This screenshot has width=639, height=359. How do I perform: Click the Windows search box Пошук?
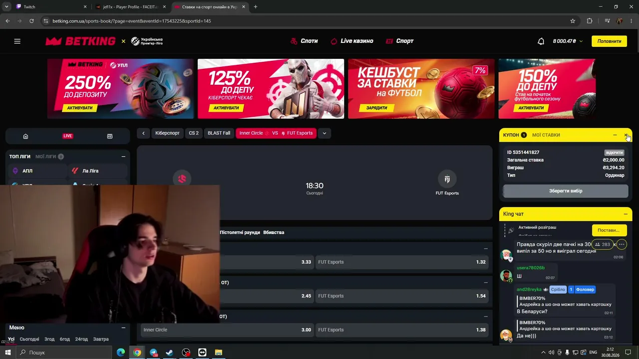point(65,353)
